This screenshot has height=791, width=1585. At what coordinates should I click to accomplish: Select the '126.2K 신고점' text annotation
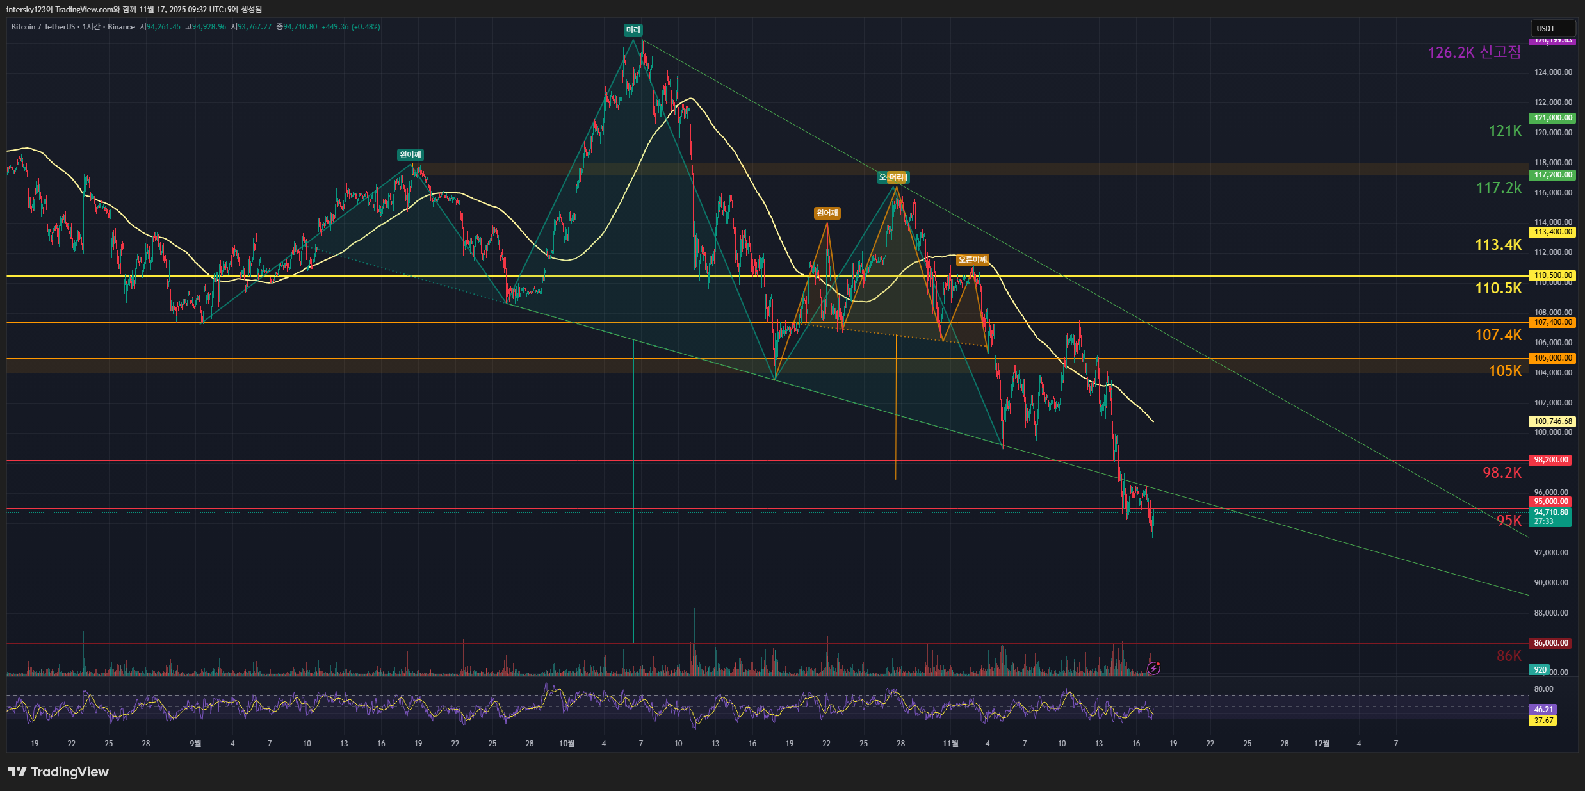(x=1474, y=53)
